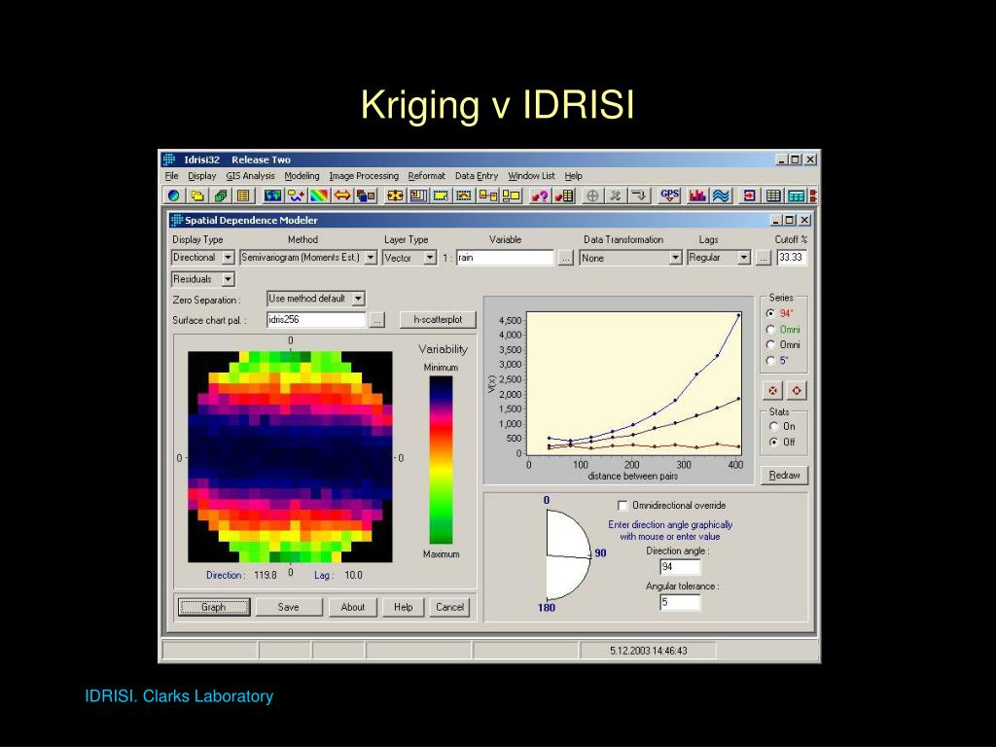The width and height of the screenshot is (996, 747).
Task: Click the About button
Action: pos(352,607)
